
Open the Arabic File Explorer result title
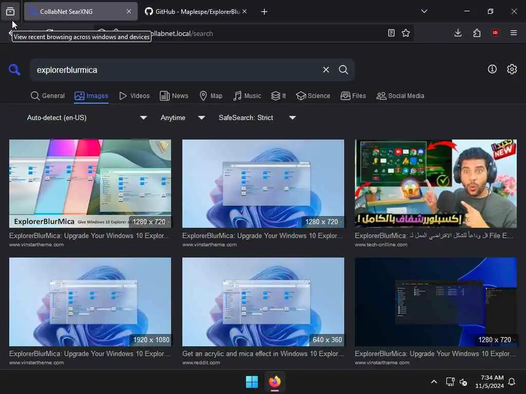coord(434,235)
